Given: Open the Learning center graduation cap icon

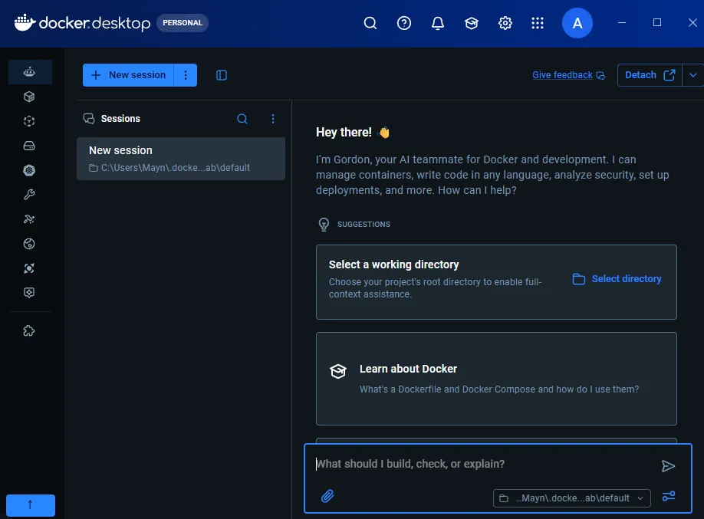Looking at the screenshot, I should (472, 23).
